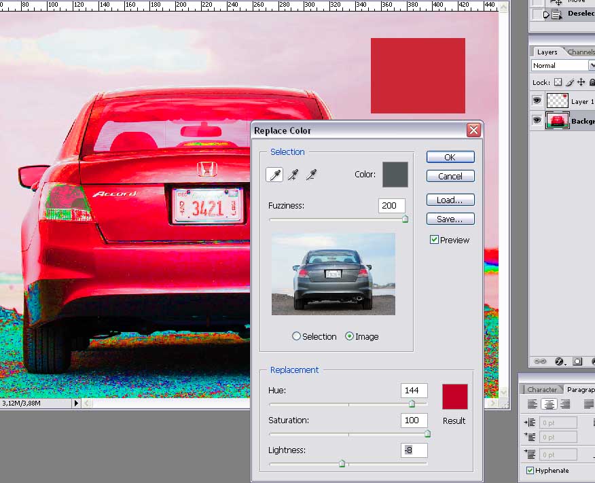
Task: Click the Lightness value field
Action: click(x=414, y=450)
